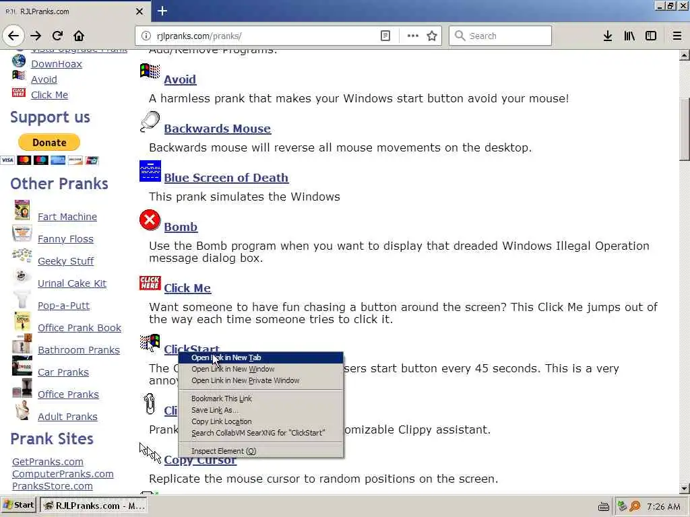Open the Urinal Cake Kit link
This screenshot has width=690, height=517.
72,283
